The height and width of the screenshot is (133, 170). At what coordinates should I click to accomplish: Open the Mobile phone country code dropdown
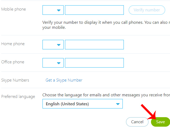pyautogui.click(x=53, y=10)
